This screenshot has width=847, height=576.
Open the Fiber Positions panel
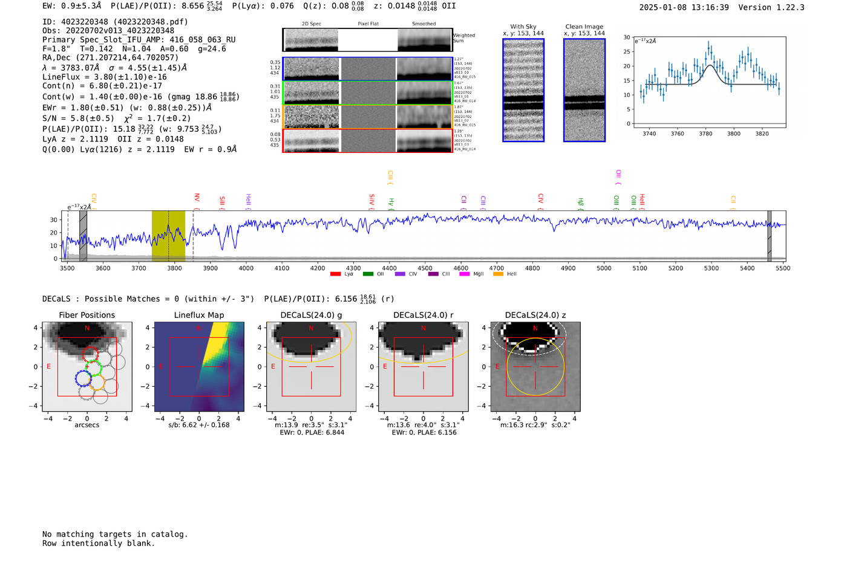click(87, 366)
